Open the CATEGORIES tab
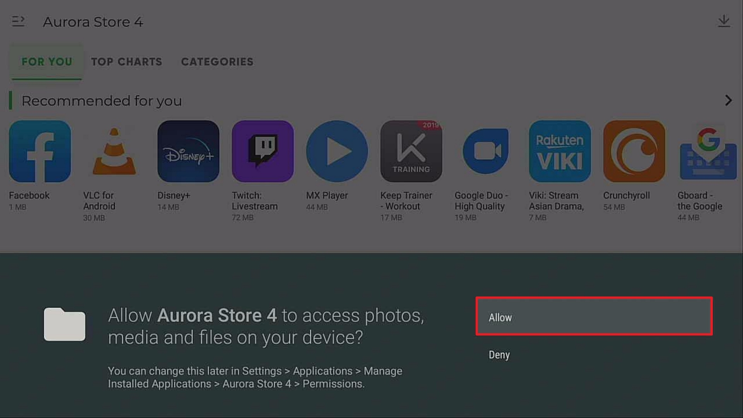This screenshot has width=743, height=418. [217, 62]
